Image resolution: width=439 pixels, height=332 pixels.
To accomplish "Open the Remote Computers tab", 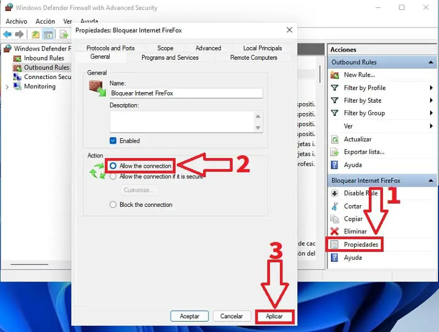I will click(254, 58).
